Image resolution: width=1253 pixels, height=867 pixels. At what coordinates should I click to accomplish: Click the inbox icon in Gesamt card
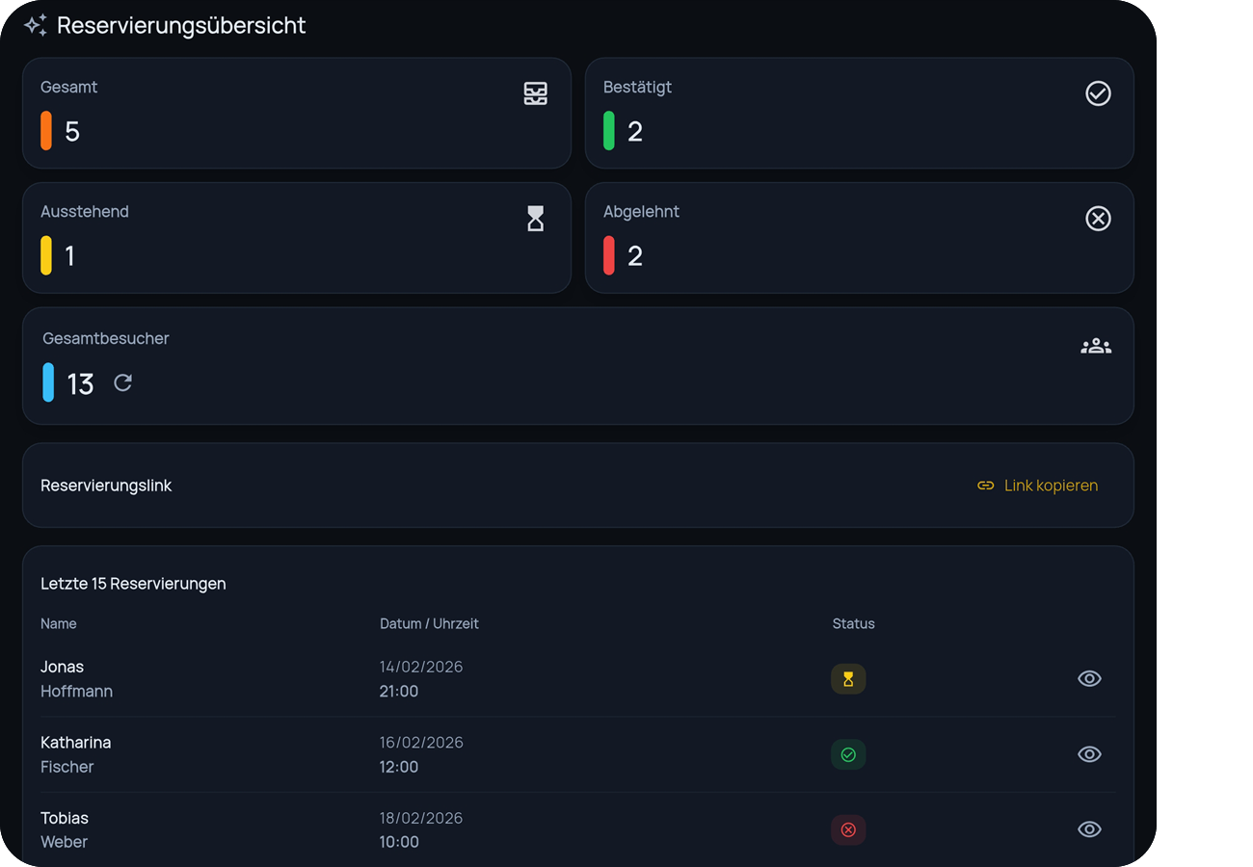(x=535, y=93)
